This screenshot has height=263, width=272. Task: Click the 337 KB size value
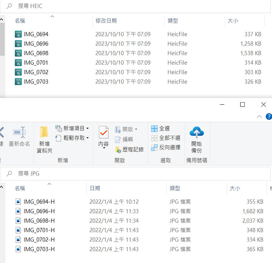coord(253,34)
